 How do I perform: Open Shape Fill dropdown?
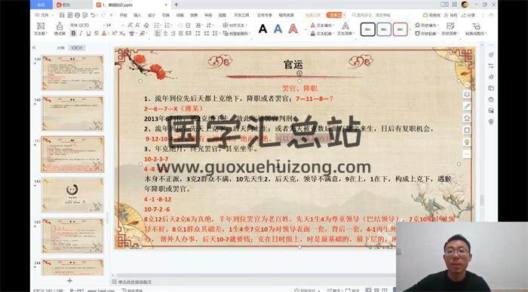427,25
